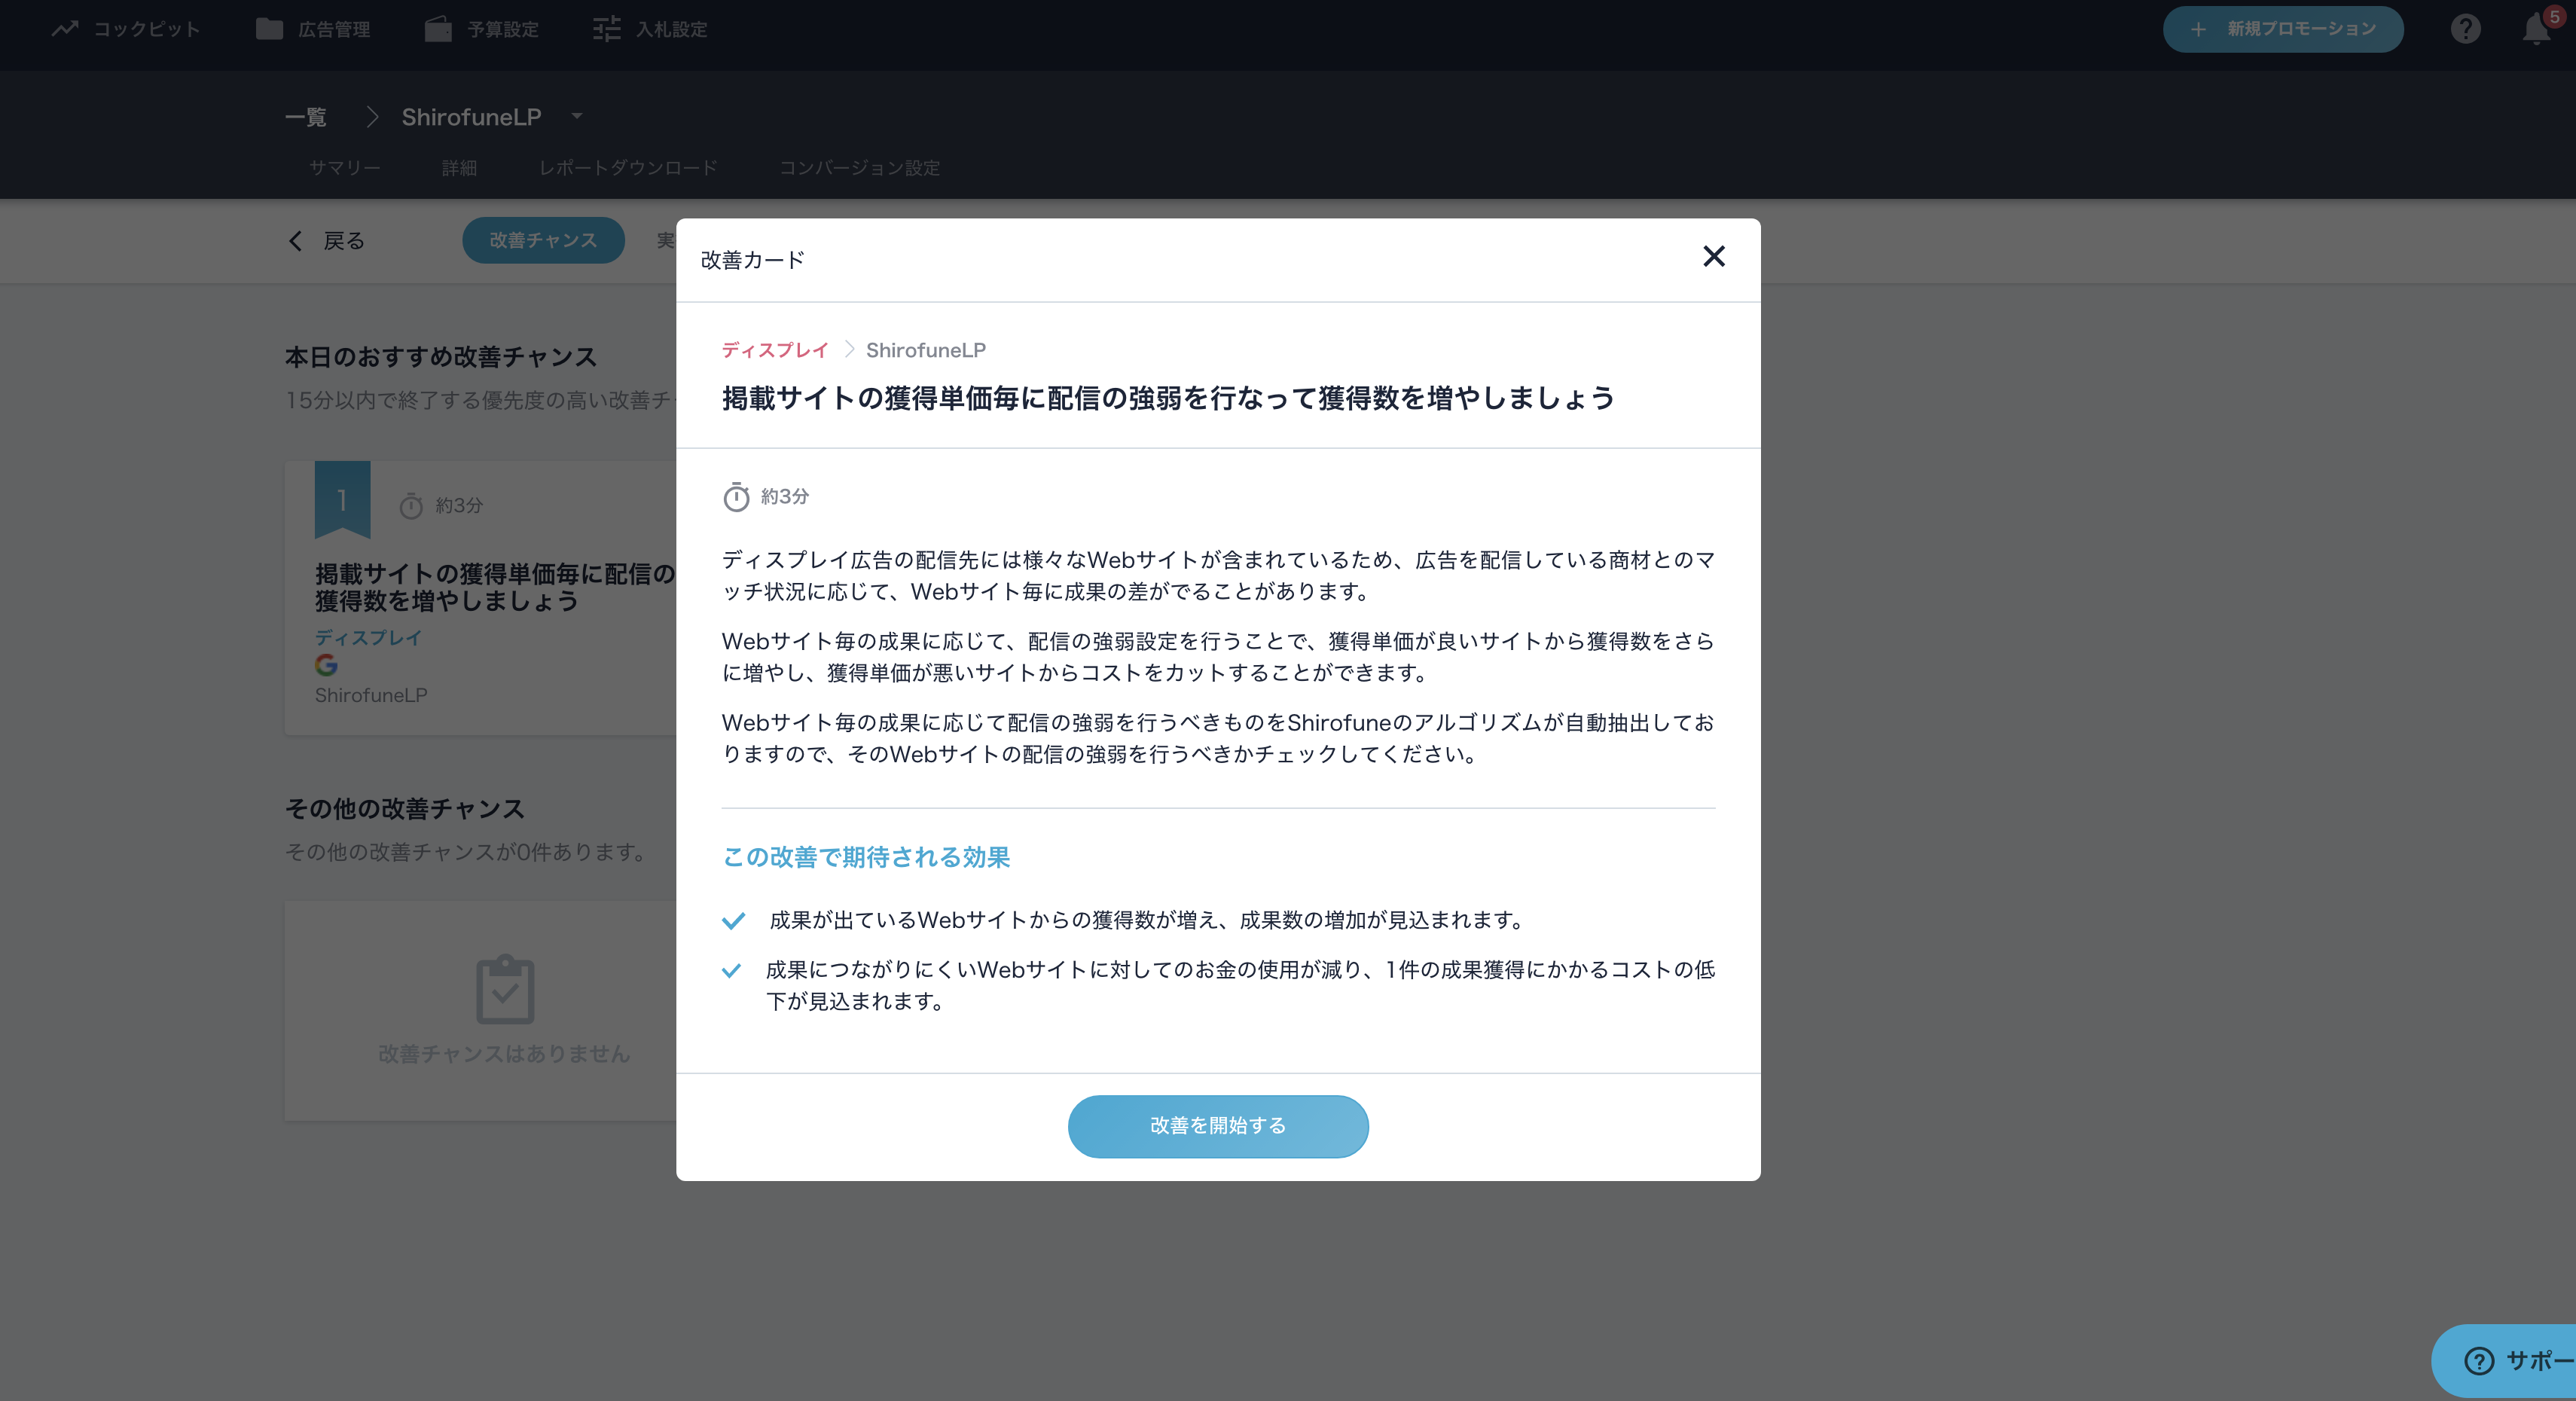Open 広告管理 folder icon
2576x1401 pixels.
[269, 29]
